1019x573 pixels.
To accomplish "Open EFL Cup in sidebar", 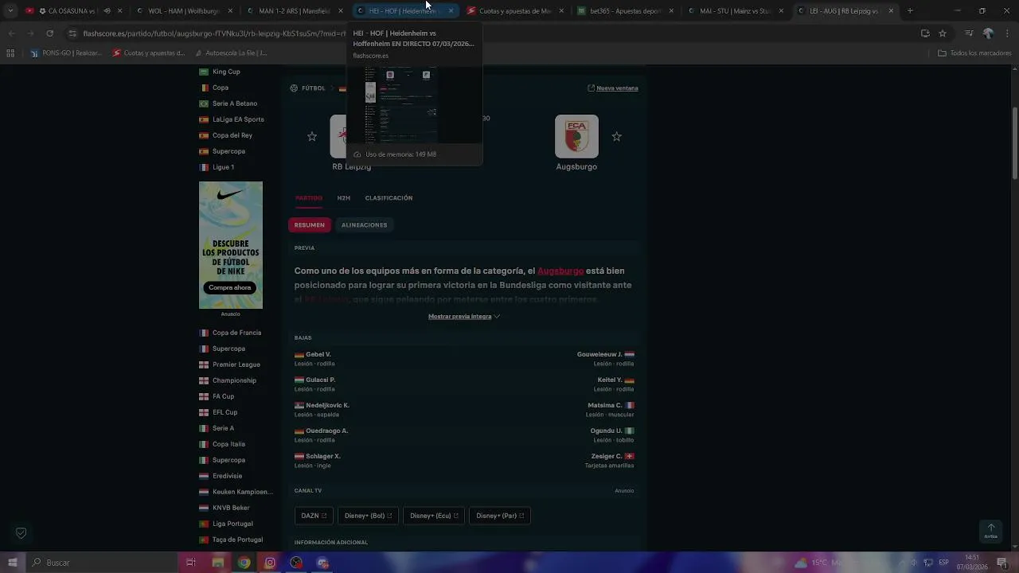I will [224, 412].
